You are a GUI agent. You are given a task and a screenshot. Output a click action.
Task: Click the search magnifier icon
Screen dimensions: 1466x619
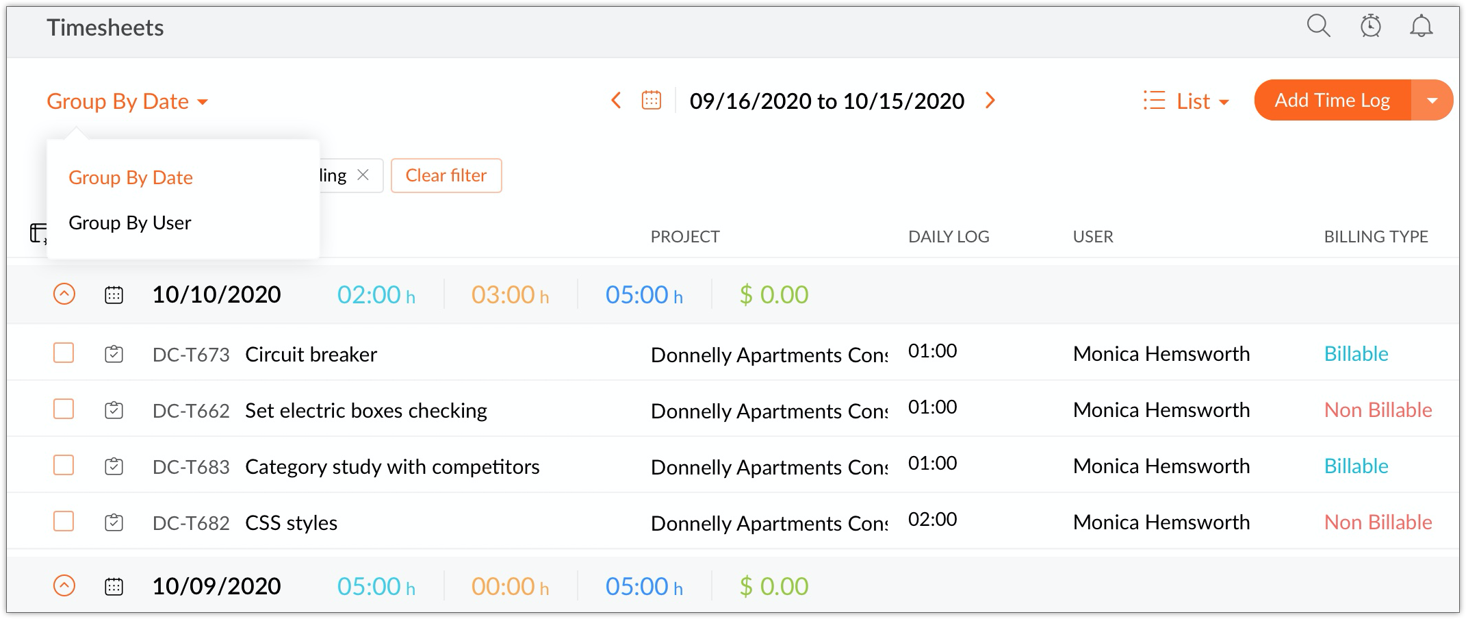click(x=1318, y=27)
